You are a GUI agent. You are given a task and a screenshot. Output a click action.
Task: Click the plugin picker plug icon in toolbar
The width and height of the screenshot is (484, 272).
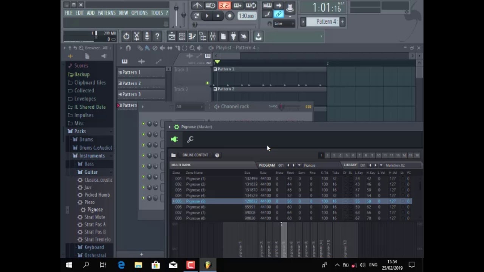click(x=233, y=36)
